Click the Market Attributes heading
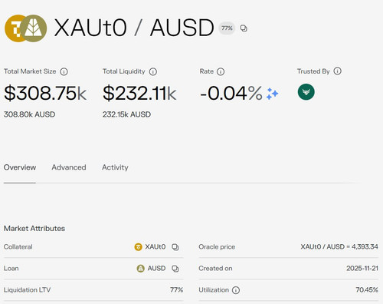Screen dimensions: 383x304 click(34, 228)
